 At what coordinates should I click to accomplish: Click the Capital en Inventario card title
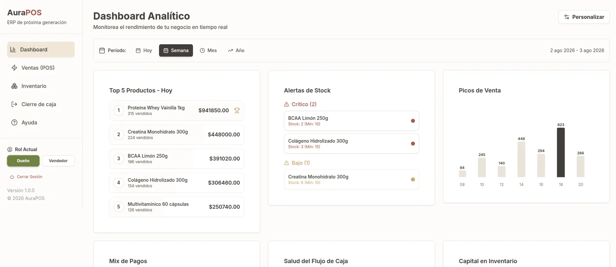coord(488,261)
